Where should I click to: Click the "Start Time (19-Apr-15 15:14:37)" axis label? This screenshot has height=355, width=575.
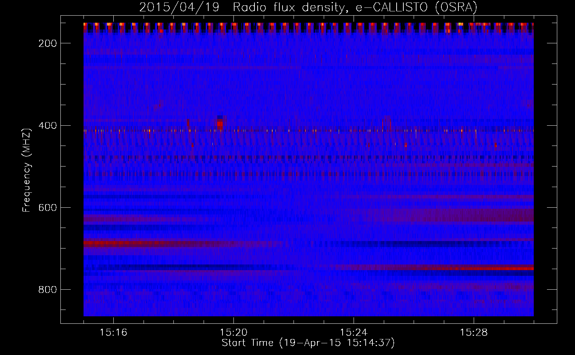pos(308,343)
